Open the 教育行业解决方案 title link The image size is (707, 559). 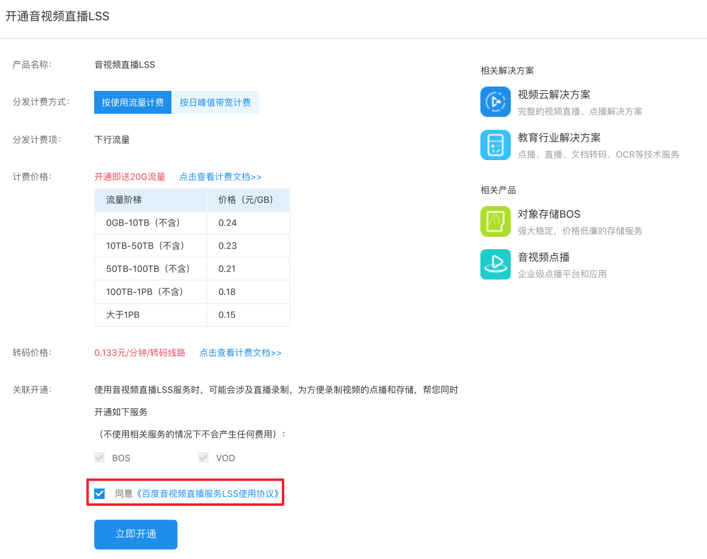click(x=559, y=137)
